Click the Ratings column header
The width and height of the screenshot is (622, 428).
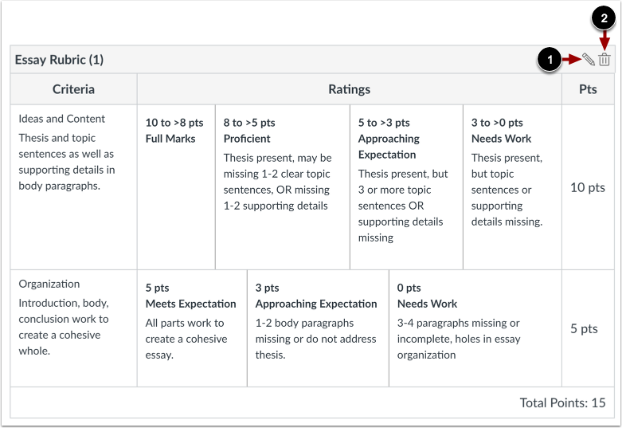point(350,89)
